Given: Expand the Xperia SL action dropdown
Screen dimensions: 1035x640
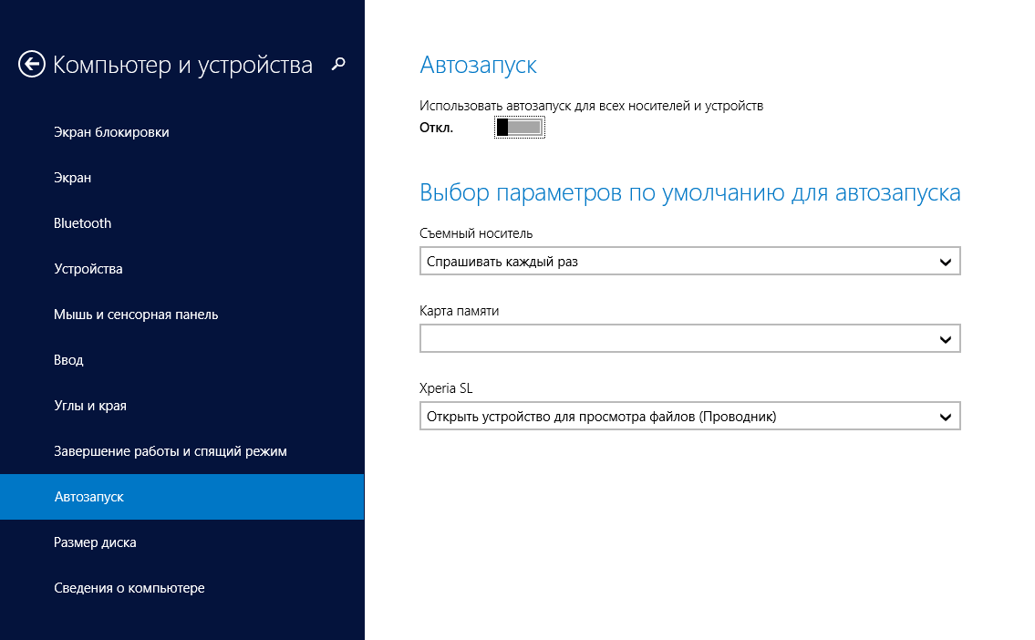Looking at the screenshot, I should pyautogui.click(x=689, y=417).
